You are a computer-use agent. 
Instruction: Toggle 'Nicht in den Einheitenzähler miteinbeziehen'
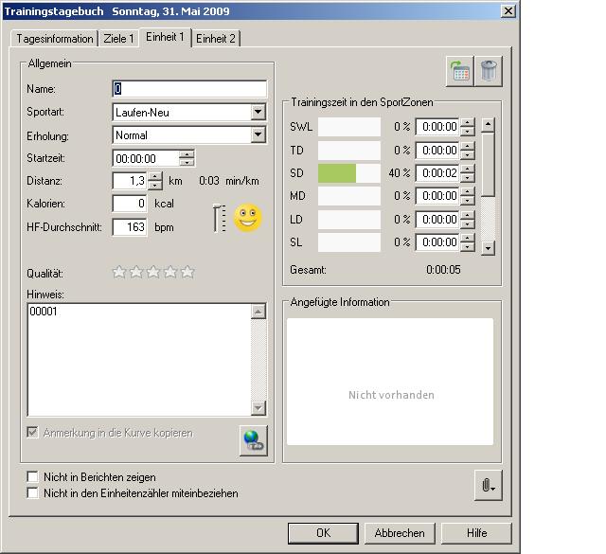click(x=33, y=493)
